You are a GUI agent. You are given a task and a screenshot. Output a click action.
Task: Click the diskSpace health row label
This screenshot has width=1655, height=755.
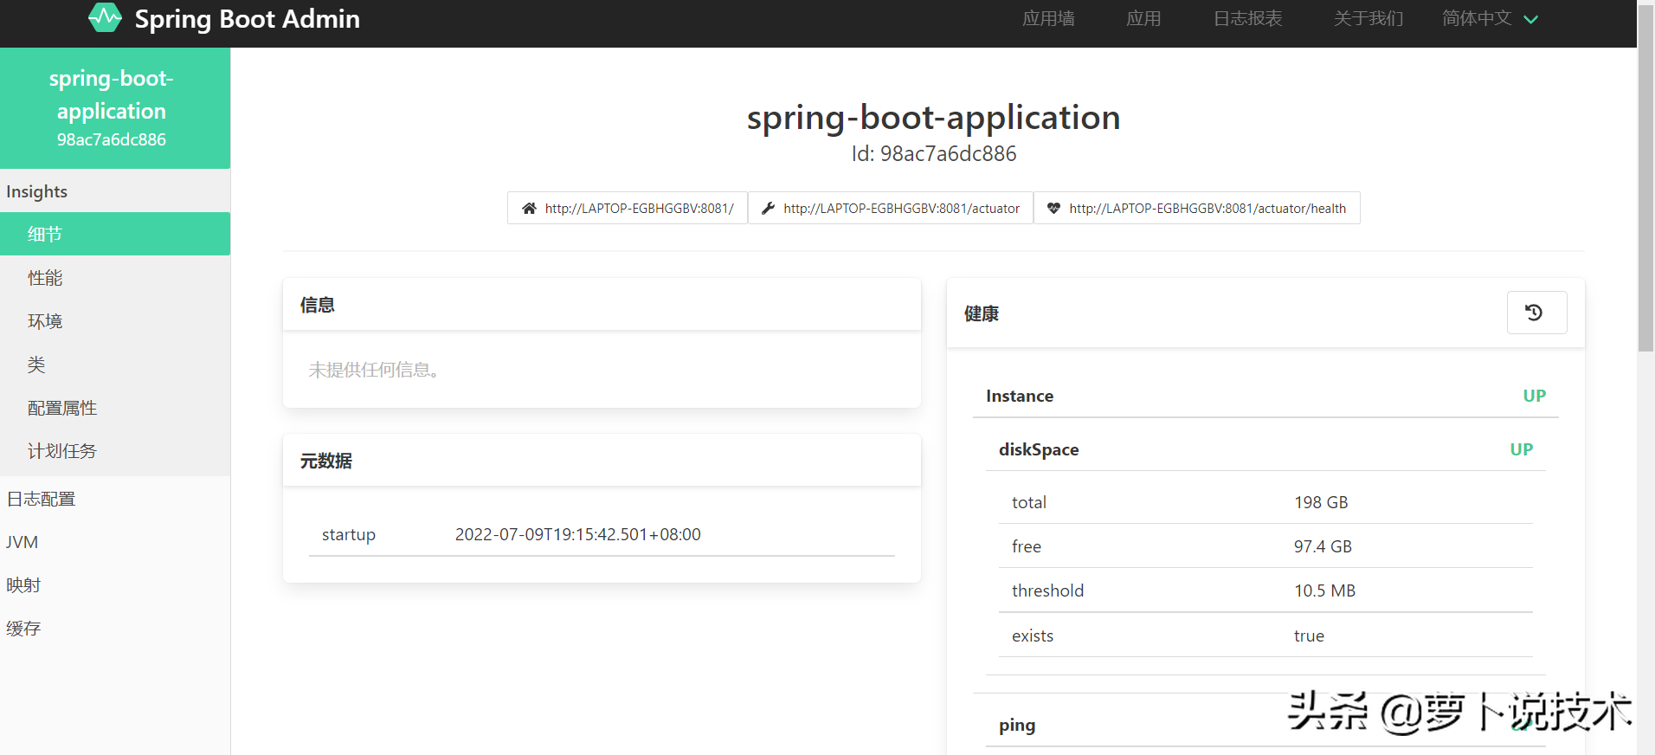click(x=1039, y=449)
